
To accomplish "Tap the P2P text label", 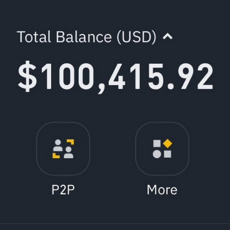I will 63,190.
